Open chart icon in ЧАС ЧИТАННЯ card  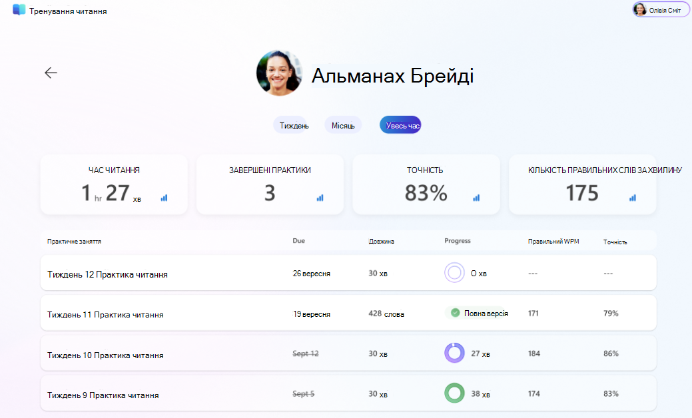(164, 198)
